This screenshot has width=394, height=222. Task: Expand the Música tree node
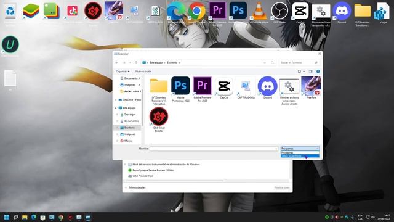[117, 141]
